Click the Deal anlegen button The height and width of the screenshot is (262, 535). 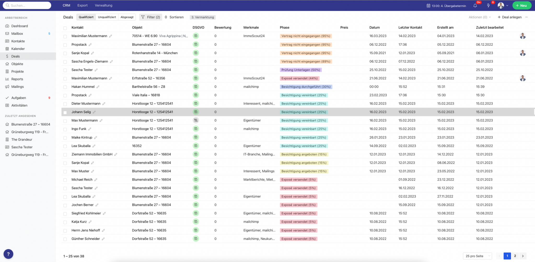tap(509, 17)
